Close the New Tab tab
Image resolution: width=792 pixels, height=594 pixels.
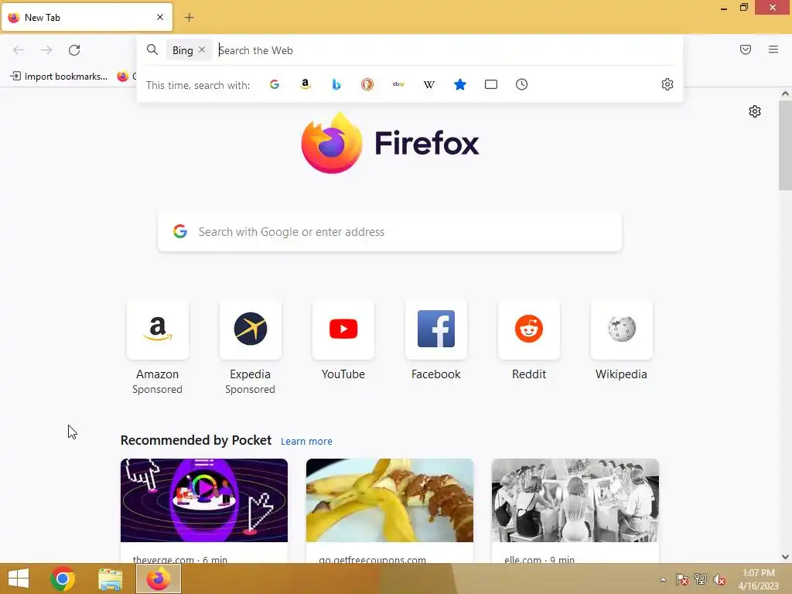tap(160, 17)
